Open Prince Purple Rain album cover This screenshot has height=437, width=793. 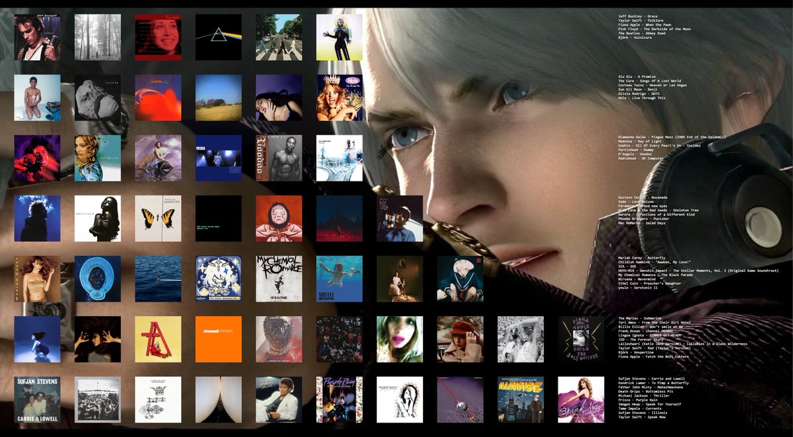coord(340,400)
